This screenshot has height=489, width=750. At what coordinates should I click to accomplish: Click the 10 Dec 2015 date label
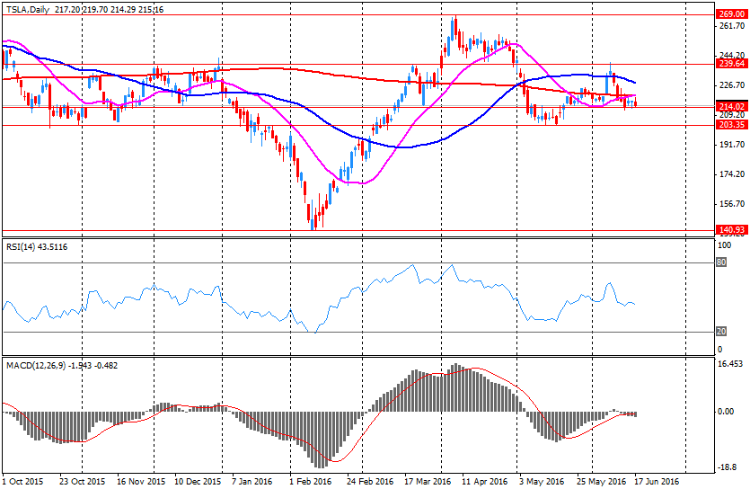198,481
